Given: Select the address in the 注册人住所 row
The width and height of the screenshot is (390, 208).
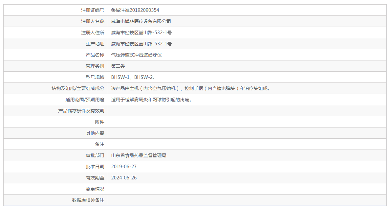Looking at the screenshot, I should [x=141, y=33].
